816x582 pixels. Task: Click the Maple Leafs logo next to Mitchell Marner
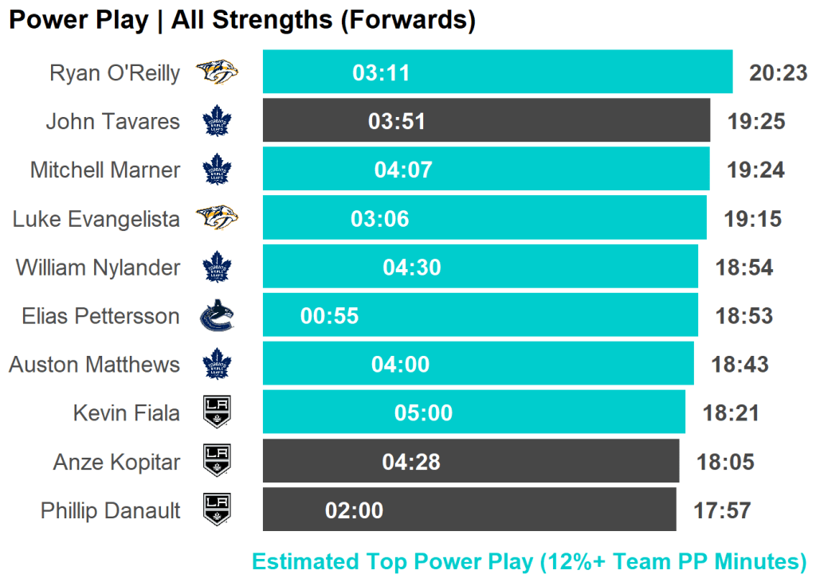click(x=216, y=170)
